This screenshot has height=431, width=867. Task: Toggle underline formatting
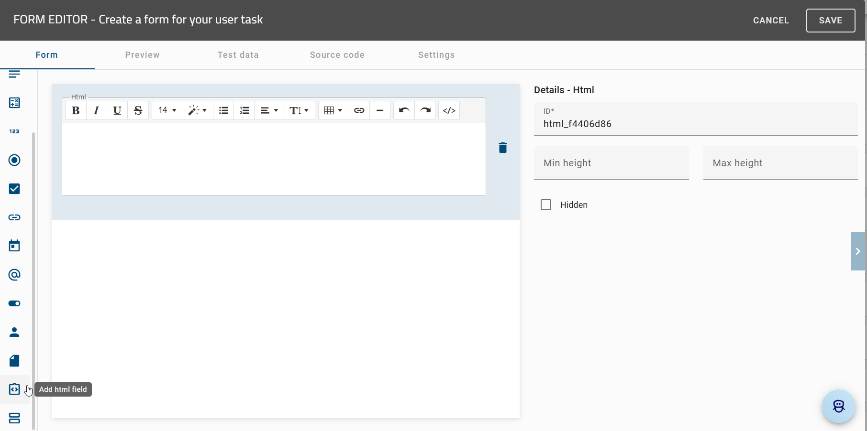pyautogui.click(x=117, y=110)
